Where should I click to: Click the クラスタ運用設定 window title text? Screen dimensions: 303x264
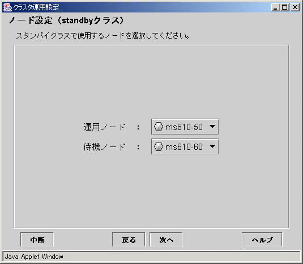[x=36, y=7]
